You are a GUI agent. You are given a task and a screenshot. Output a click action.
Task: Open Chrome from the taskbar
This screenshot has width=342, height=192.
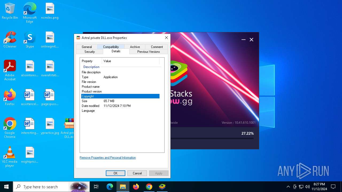pyautogui.click(x=149, y=187)
